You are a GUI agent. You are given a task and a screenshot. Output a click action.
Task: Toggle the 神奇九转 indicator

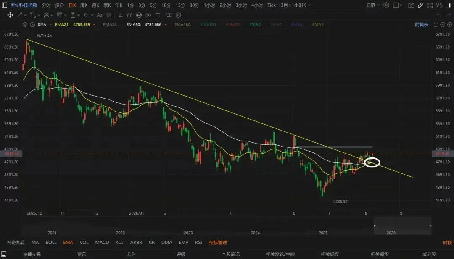click(x=16, y=243)
